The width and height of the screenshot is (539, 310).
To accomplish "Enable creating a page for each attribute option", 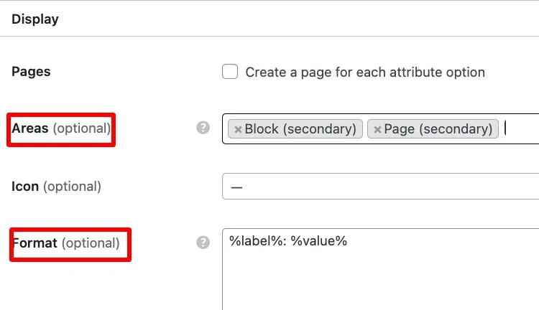I will tap(230, 72).
